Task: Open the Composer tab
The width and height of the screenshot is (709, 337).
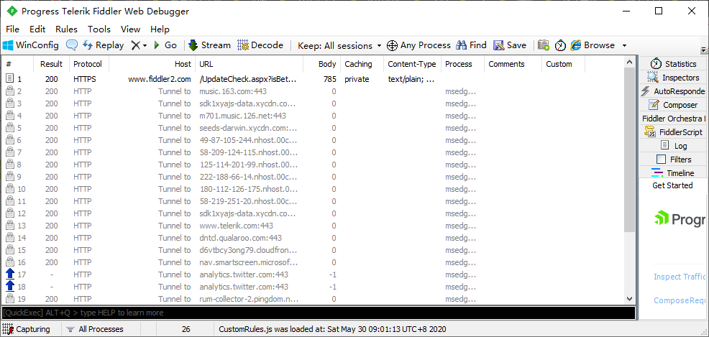Action: click(x=673, y=105)
